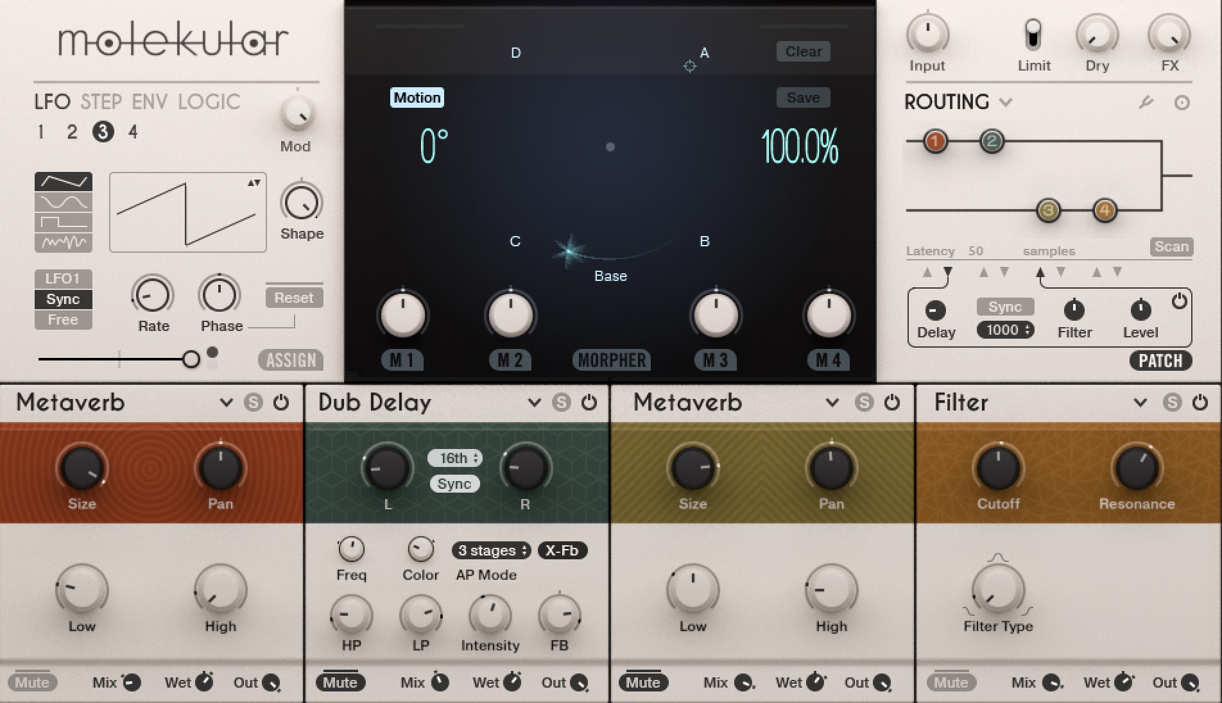Screen dimensions: 1222x703
Task: Adjust the Filter Cutoff knob
Action: point(999,468)
